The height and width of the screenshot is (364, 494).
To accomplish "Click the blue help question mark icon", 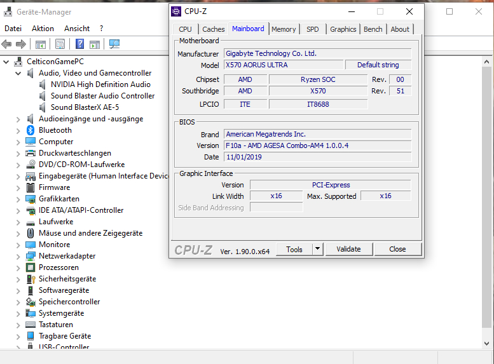I will coord(79,44).
